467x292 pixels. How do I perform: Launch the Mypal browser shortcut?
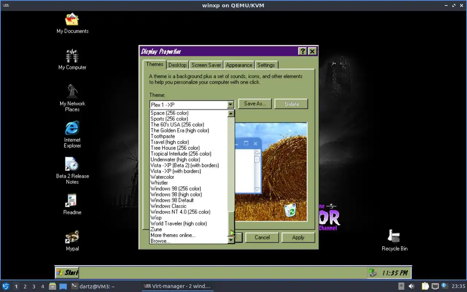tap(72, 241)
